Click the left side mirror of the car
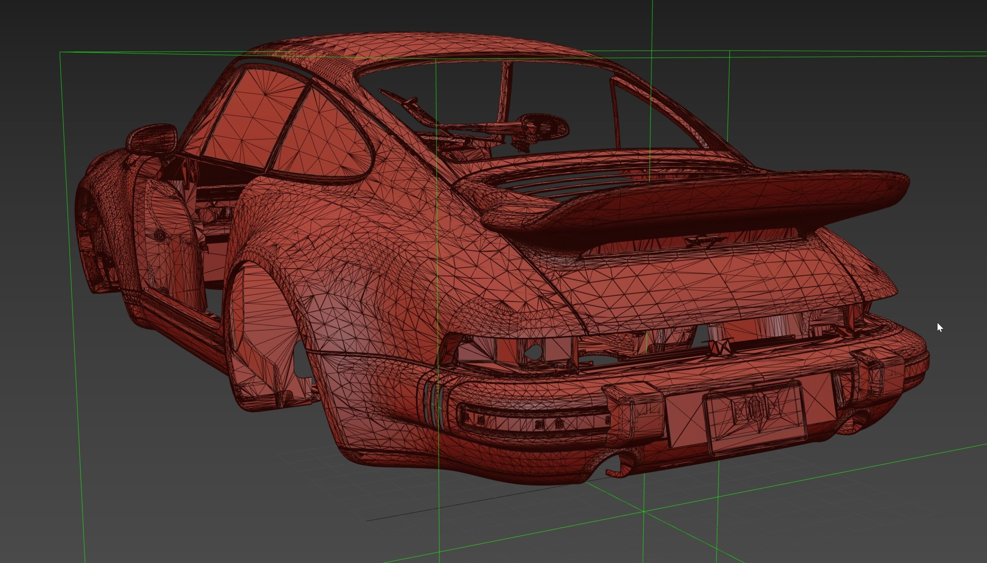This screenshot has width=987, height=563. tap(152, 137)
